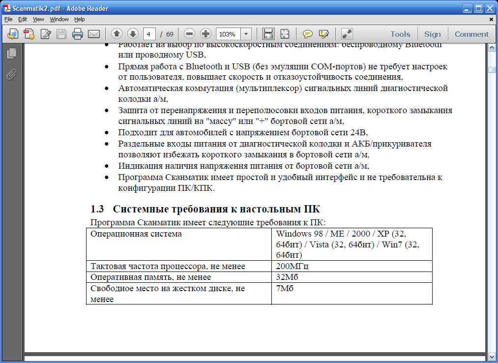Open the attachments paperclip panel

pos(11,74)
